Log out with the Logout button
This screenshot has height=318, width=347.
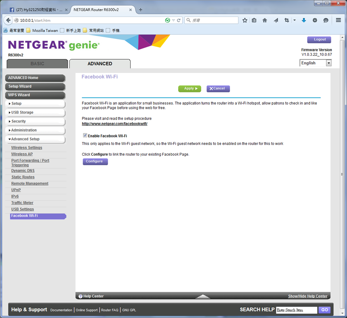pyautogui.click(x=319, y=40)
